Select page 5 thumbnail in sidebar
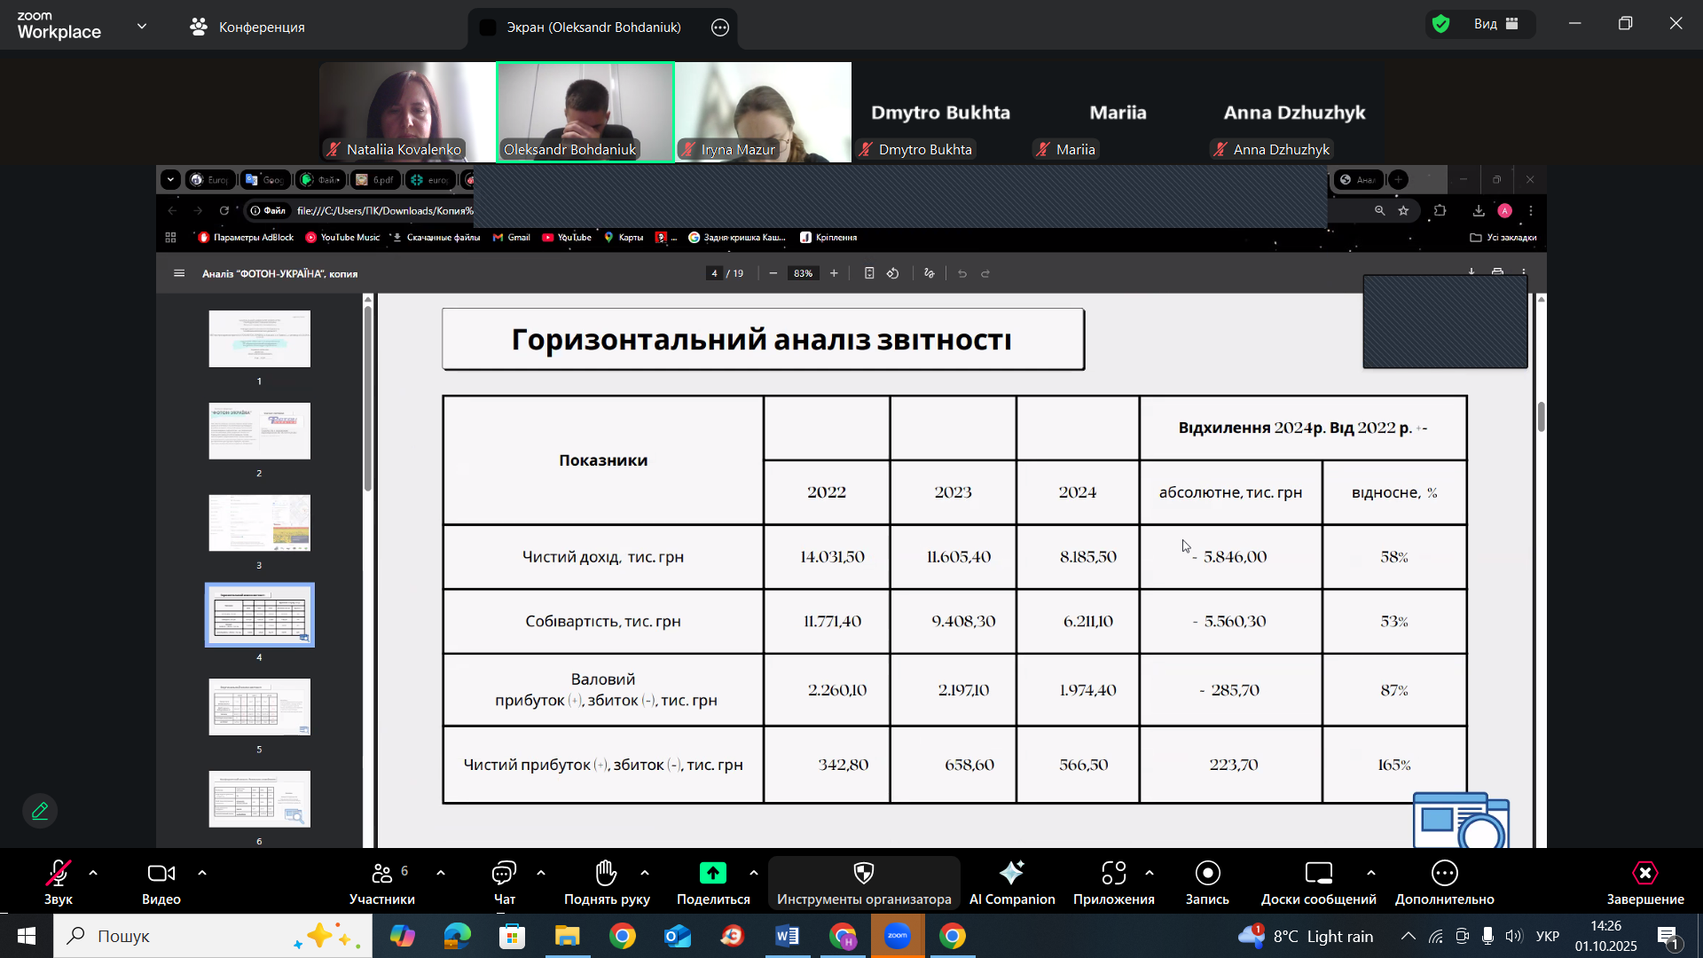Screen dimensions: 1703x958 pos(259,707)
